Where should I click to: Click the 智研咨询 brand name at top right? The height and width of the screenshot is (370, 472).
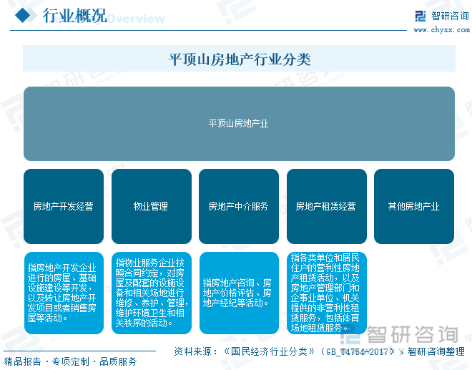click(x=450, y=16)
